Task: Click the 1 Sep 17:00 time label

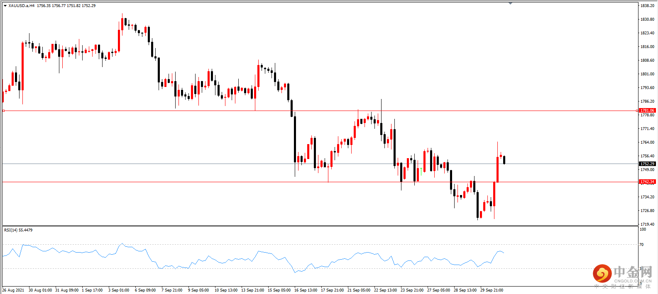Action: point(92,290)
